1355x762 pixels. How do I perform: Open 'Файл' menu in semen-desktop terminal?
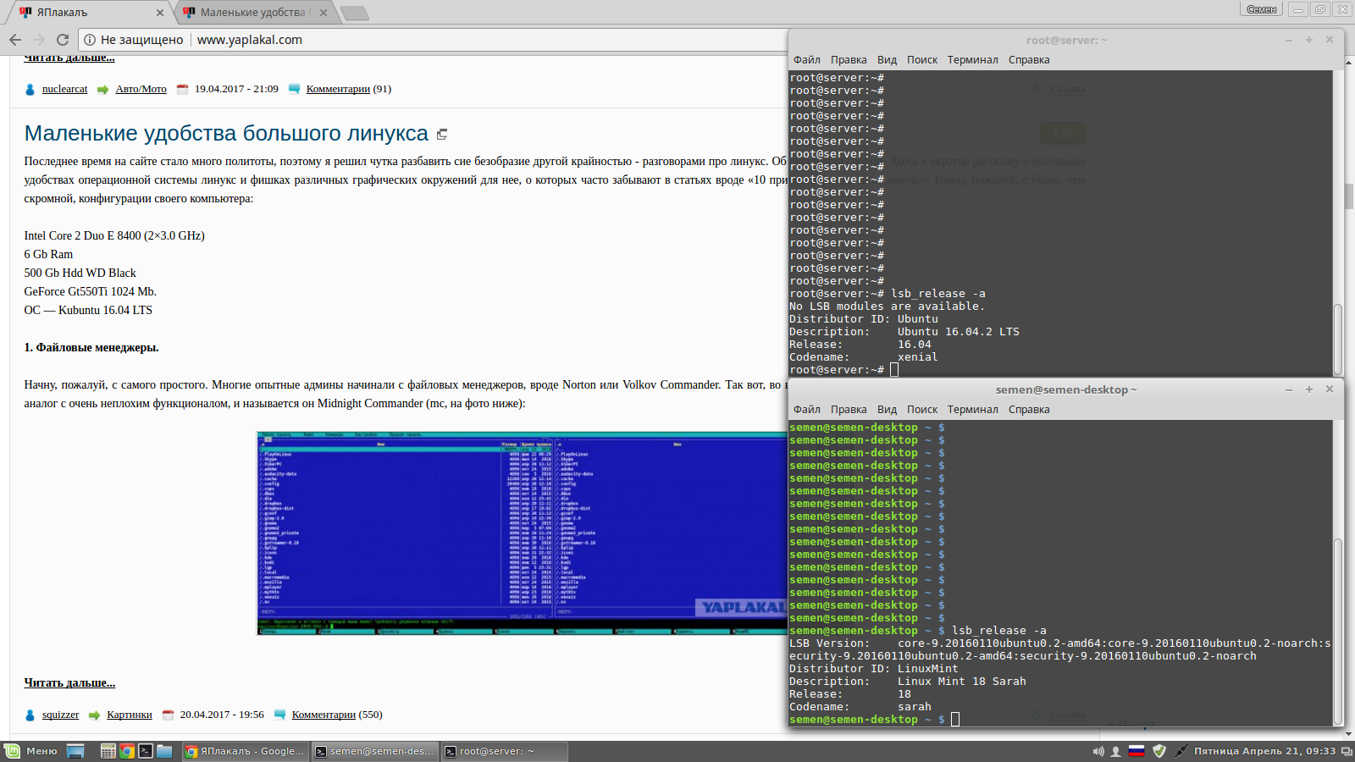806,410
